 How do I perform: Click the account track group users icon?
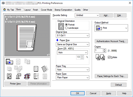coord(27,76)
